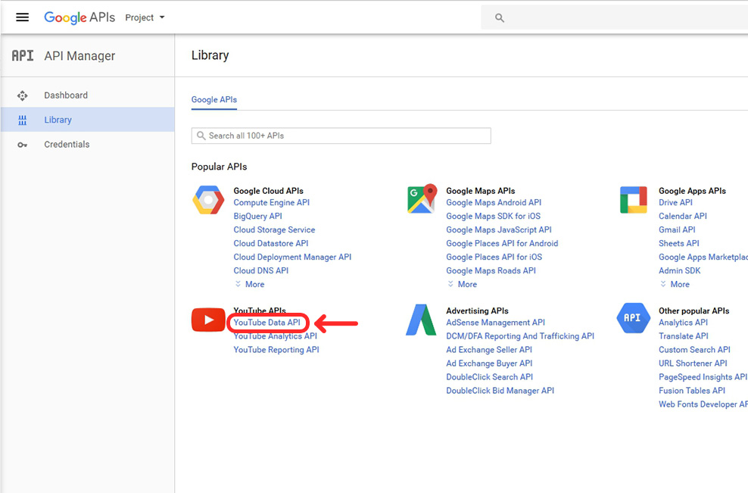Open the Google Apps Marketplace link
This screenshot has width=748, height=493.
click(703, 257)
